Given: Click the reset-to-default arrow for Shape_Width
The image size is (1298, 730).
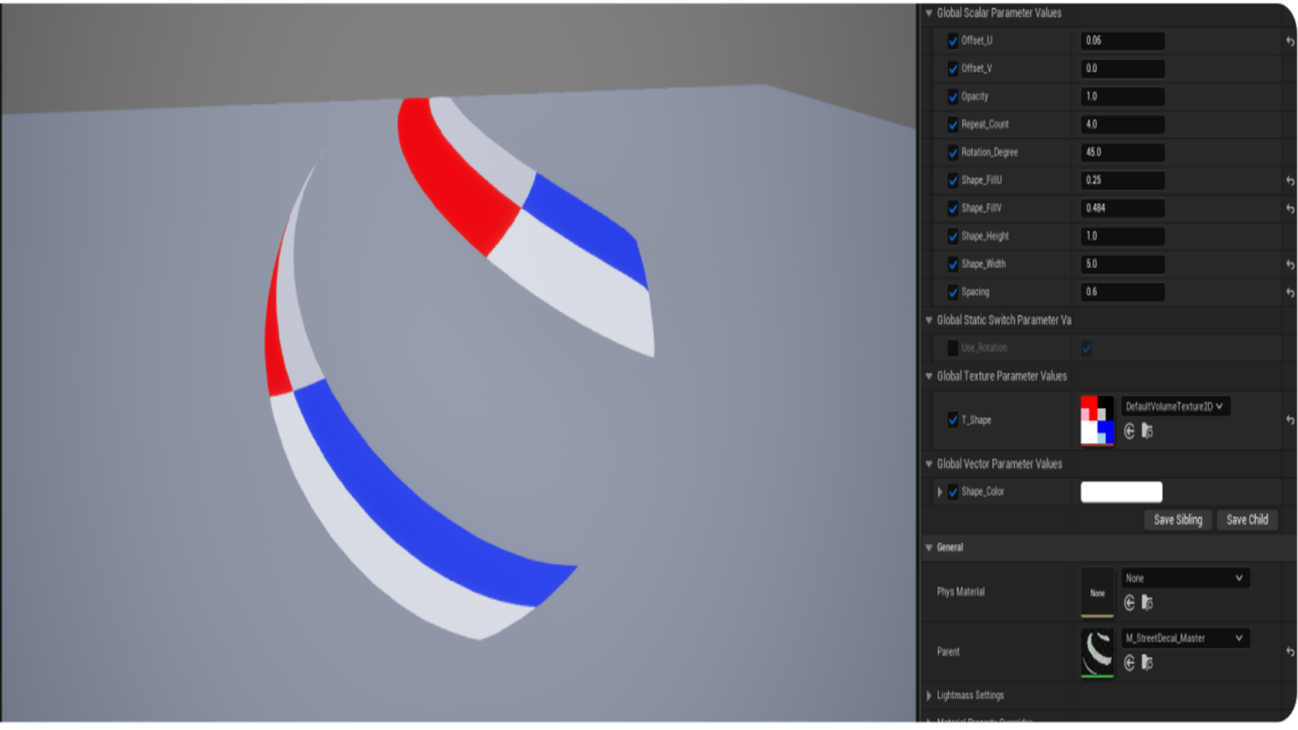Looking at the screenshot, I should click(1290, 264).
